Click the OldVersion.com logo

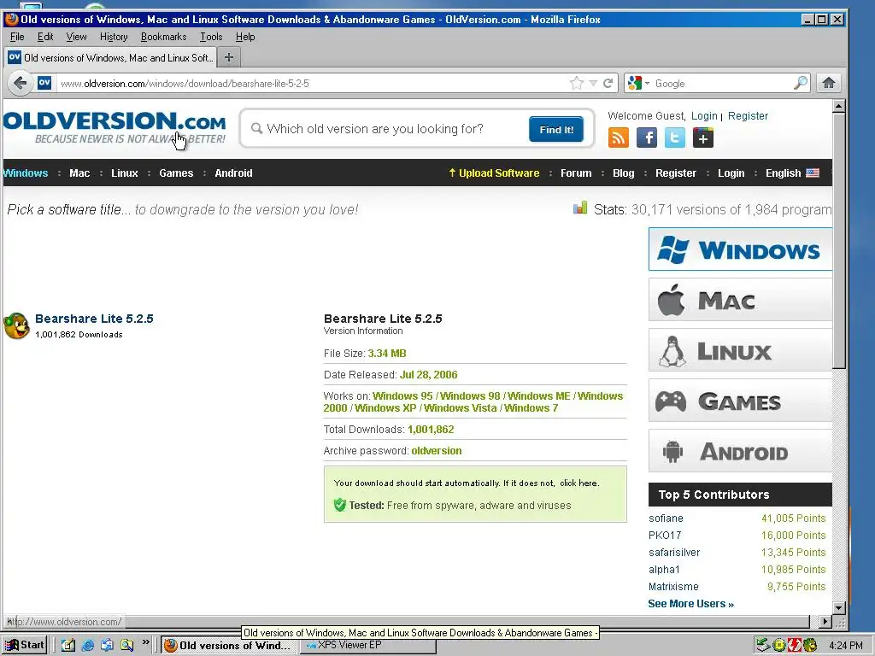pyautogui.click(x=115, y=128)
